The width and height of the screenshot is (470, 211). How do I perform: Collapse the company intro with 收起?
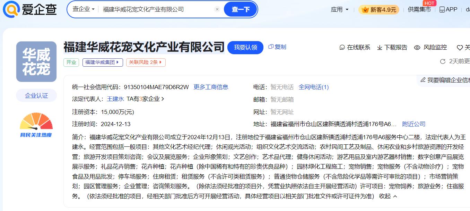(x=388, y=196)
